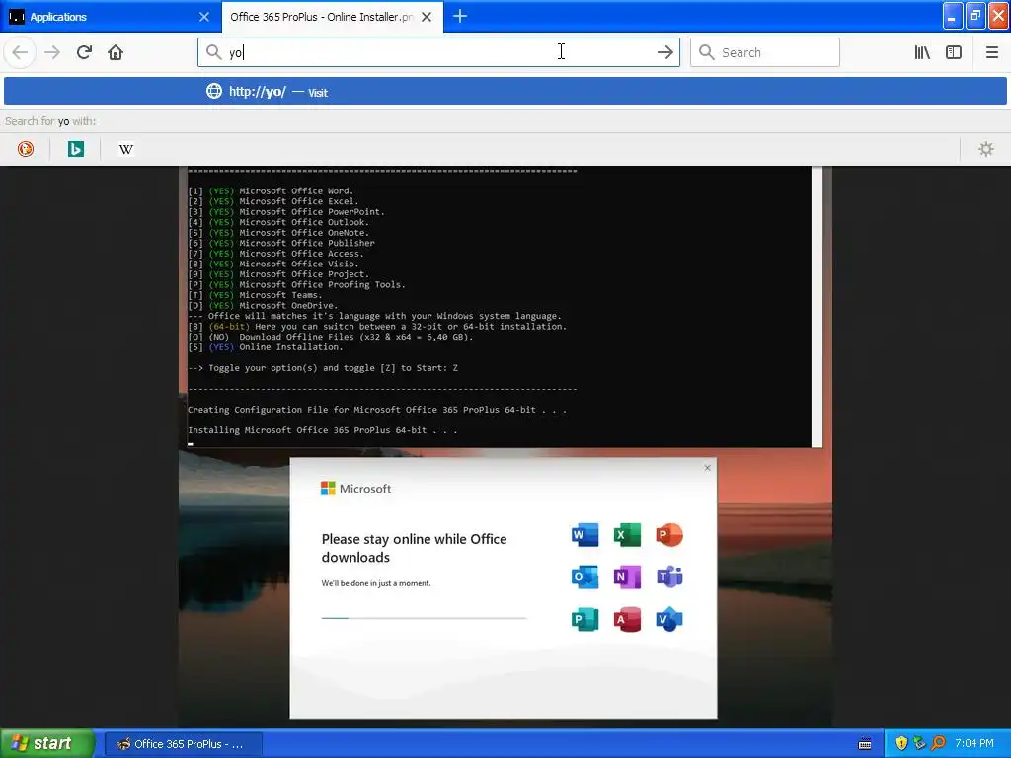Go back with the browser back arrow
This screenshot has width=1011, height=758.
click(x=20, y=52)
